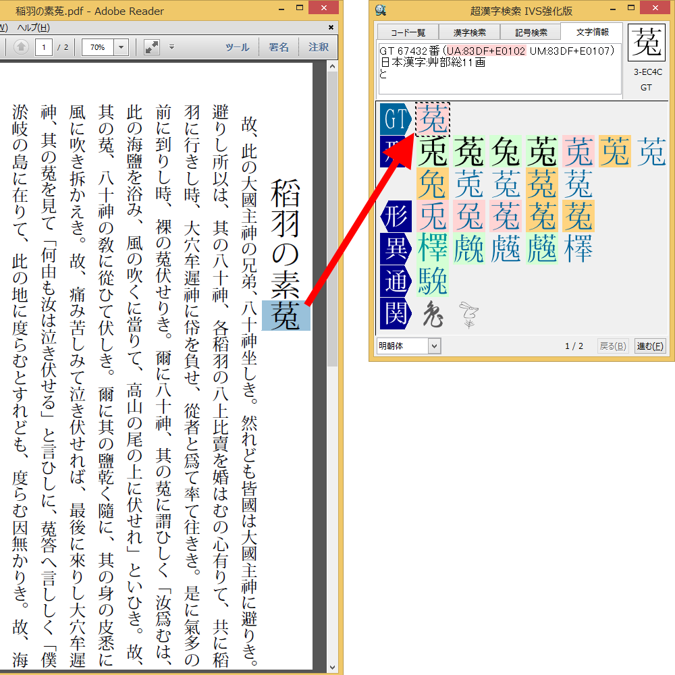The width and height of the screenshot is (675, 675).
Task: Switch to the コード一覧 tab
Action: point(407,32)
